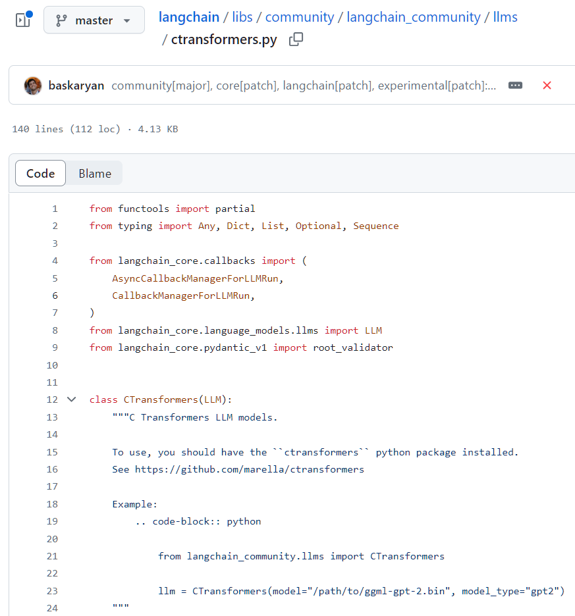
Task: Click the root_validator import on line 9
Action: pyautogui.click(x=353, y=347)
